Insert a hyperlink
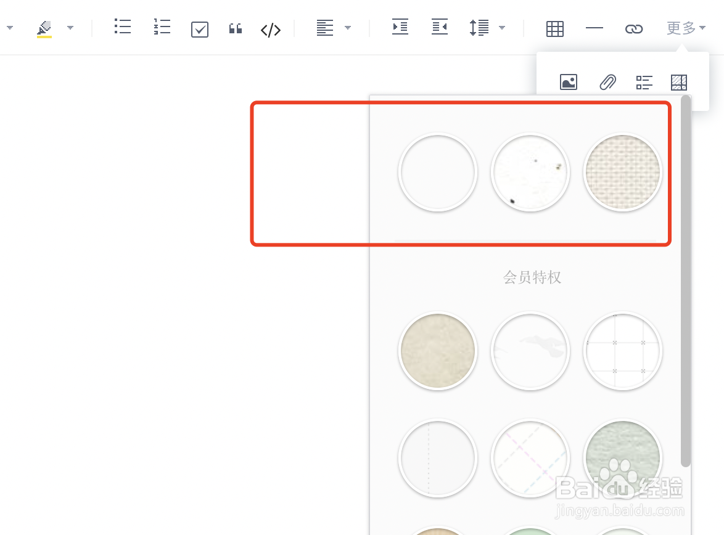Viewport: 724px width, 535px height. pos(634,29)
